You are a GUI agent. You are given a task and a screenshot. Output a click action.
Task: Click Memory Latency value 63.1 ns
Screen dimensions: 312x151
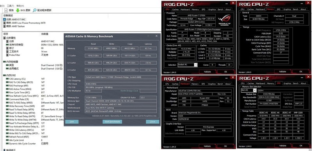click(148, 49)
